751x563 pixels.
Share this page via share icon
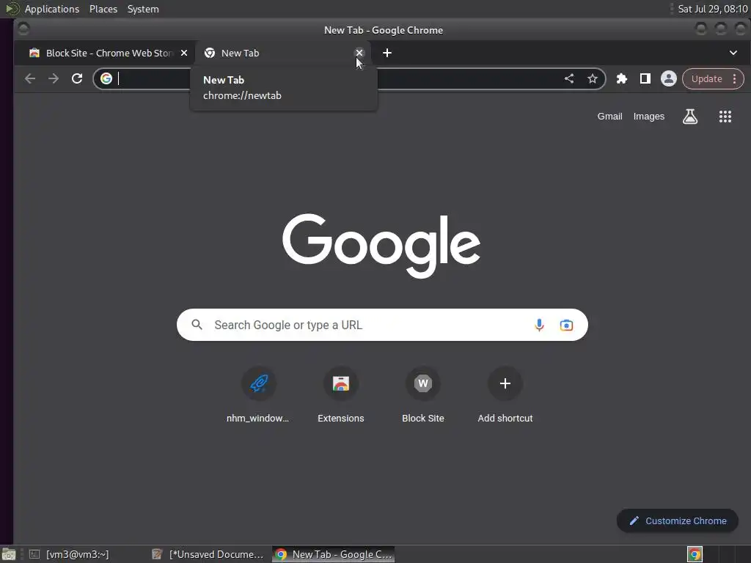coord(569,78)
